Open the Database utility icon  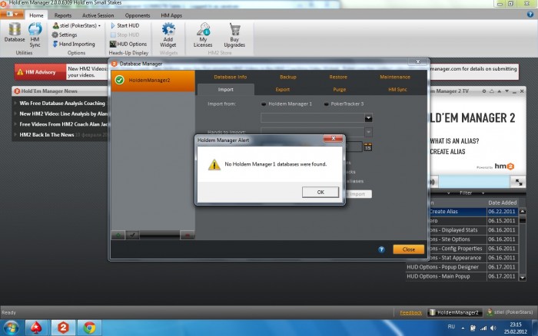15,32
